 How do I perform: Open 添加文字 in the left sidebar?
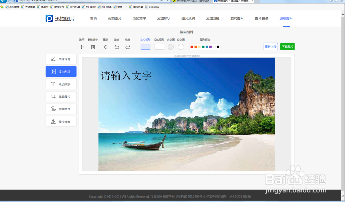[61, 84]
